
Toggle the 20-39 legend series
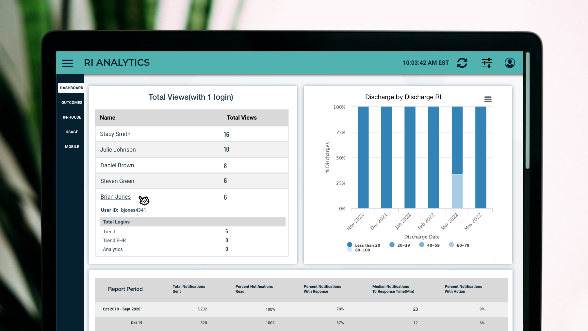click(x=400, y=245)
